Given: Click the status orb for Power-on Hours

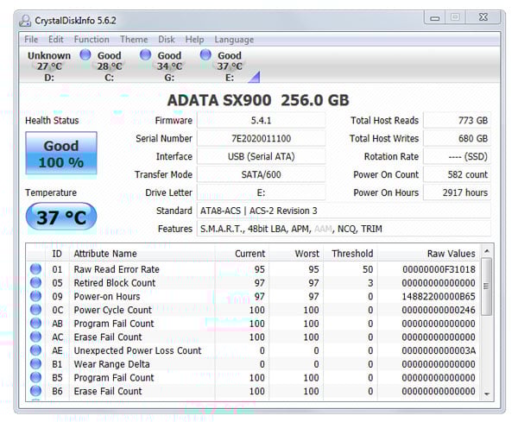Looking at the screenshot, I should pyautogui.click(x=35, y=296).
